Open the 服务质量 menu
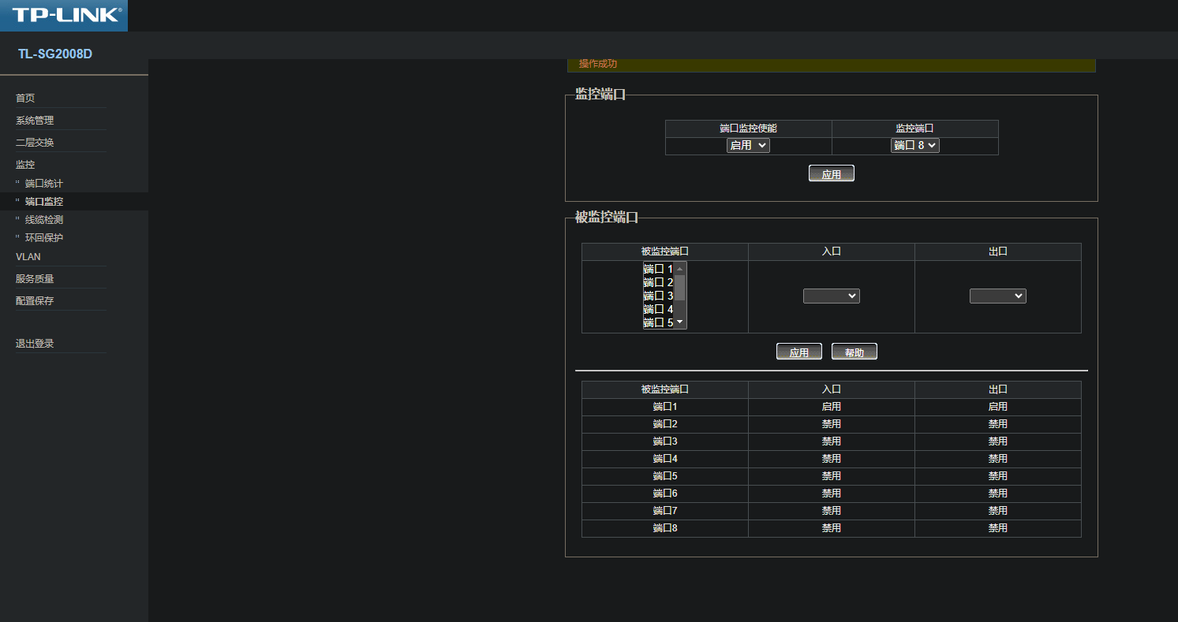This screenshot has width=1178, height=622. pos(35,279)
